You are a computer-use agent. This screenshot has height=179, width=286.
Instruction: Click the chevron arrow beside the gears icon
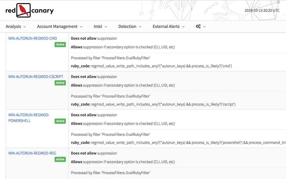[x=204, y=27]
